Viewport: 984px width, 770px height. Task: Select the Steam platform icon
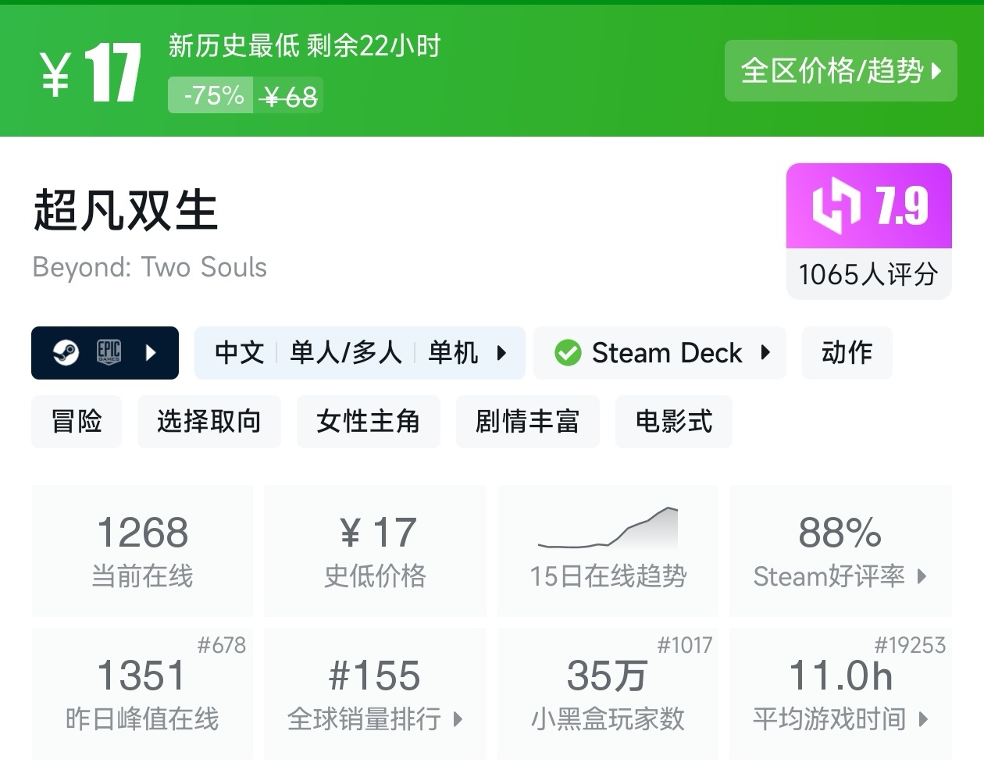click(65, 352)
